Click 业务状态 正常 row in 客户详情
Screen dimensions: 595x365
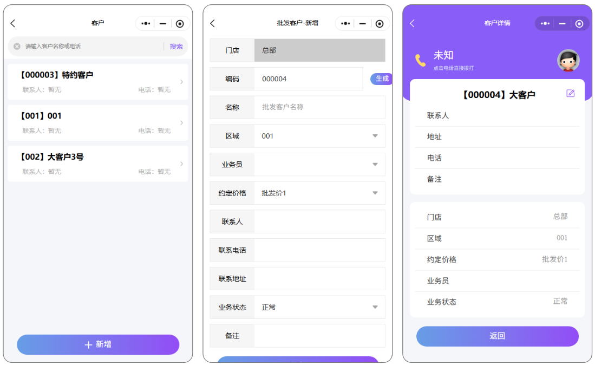498,302
